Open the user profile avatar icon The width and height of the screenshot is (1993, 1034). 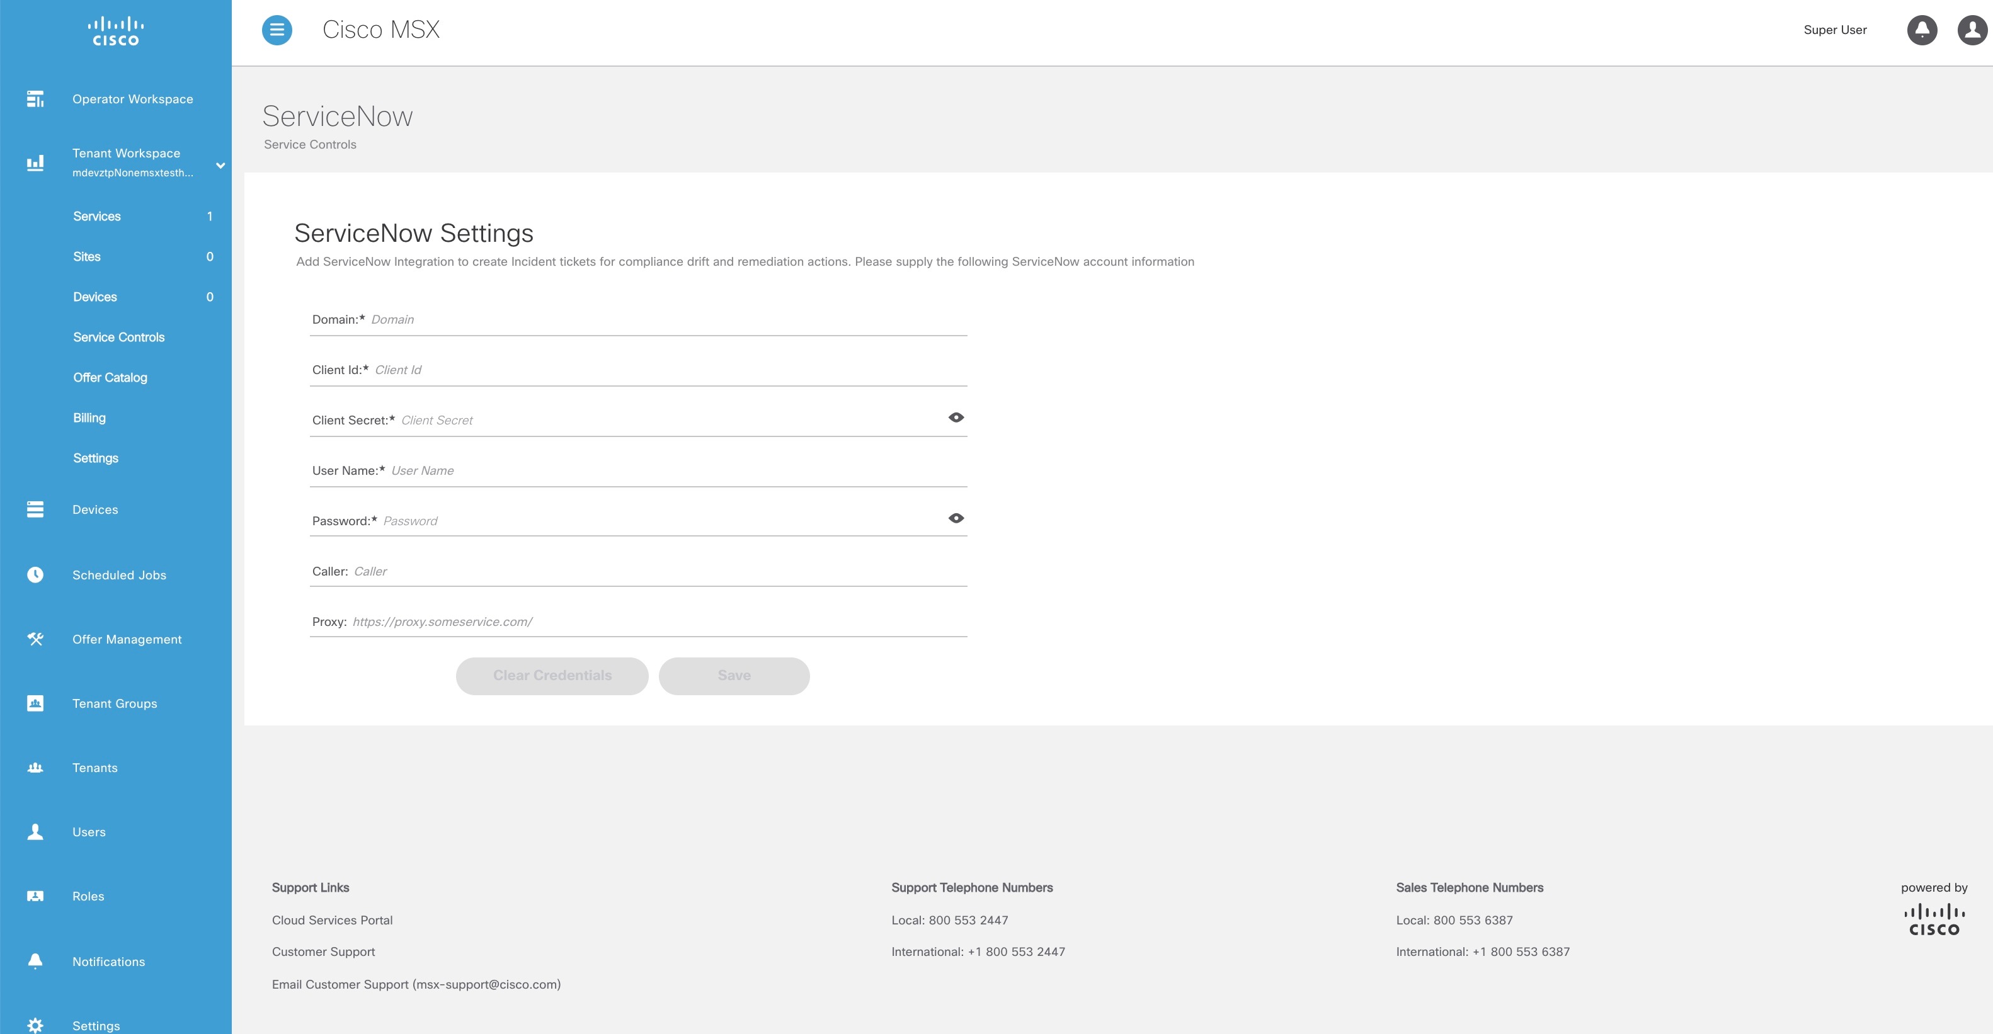click(1972, 30)
